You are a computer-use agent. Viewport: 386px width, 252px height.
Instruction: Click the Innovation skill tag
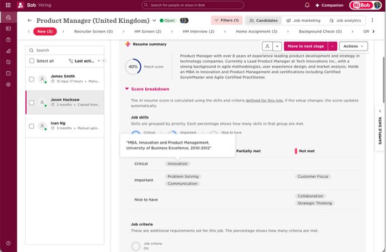[177, 164]
